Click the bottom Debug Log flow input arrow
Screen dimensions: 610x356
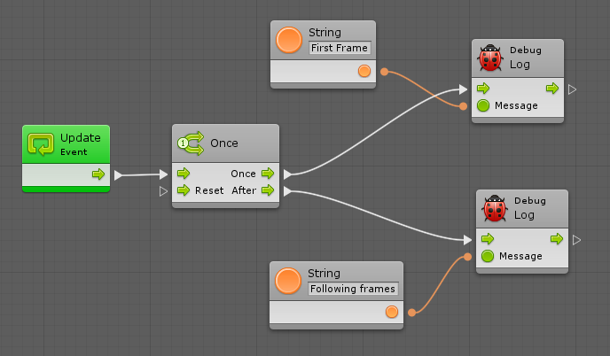click(x=487, y=239)
